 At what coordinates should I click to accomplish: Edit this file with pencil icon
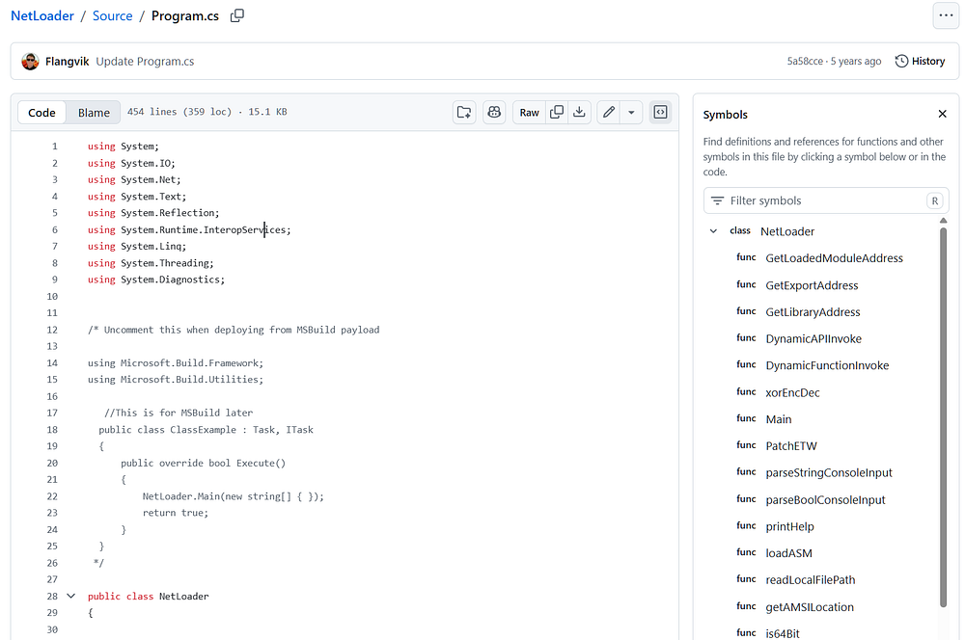click(609, 112)
